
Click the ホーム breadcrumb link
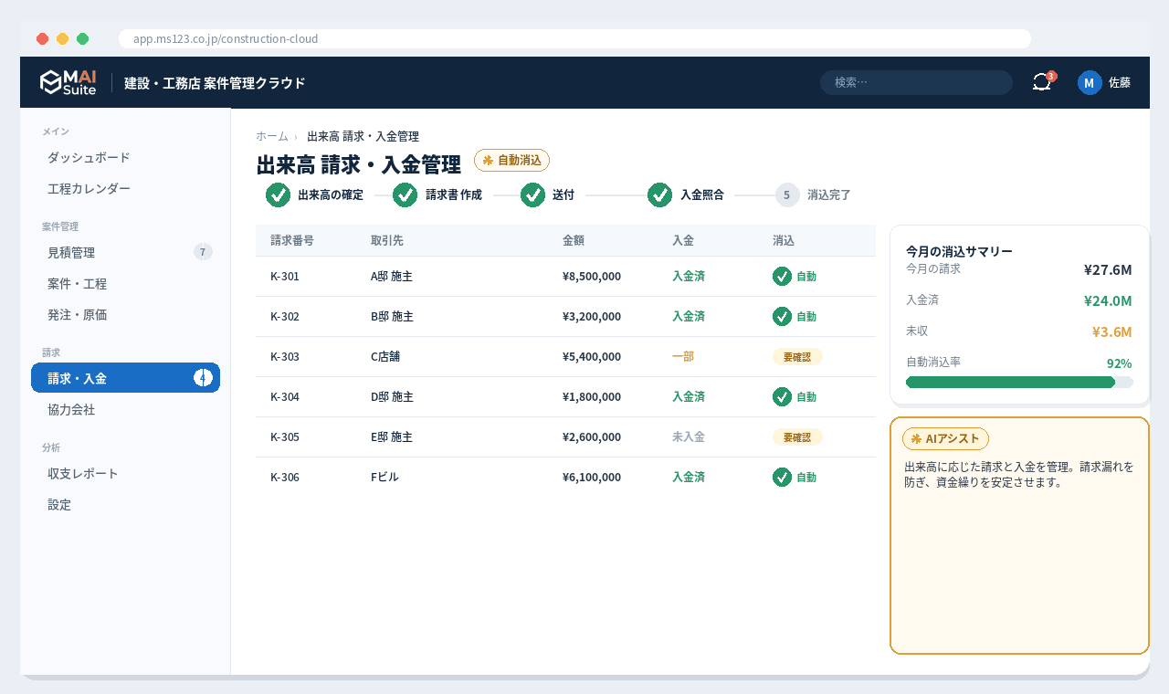pyautogui.click(x=272, y=136)
